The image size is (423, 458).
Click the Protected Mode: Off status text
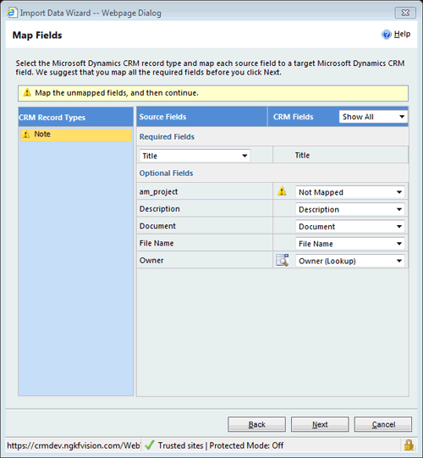246,445
